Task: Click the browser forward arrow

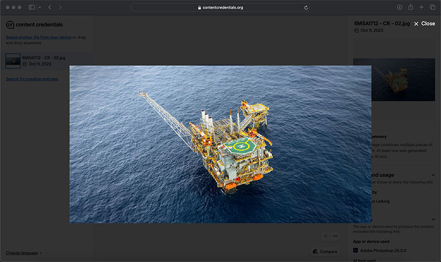Action: (60, 7)
